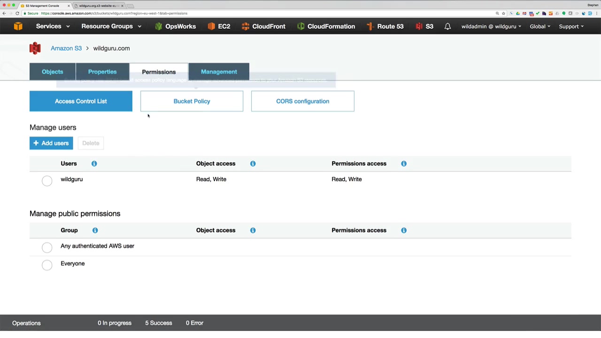Open the wildadmin @ wildguru account menu
Screen dimensions: 601x338
491,26
